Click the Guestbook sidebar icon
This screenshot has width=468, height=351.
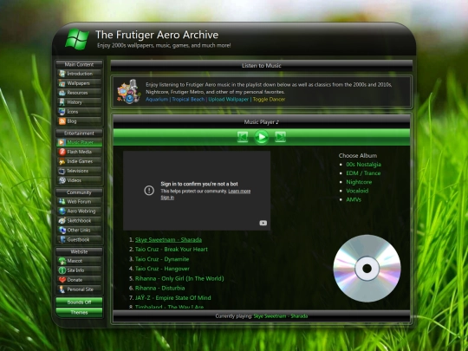[x=62, y=240]
